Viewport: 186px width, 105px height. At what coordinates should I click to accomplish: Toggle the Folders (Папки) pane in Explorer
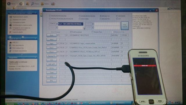(45, 4)
